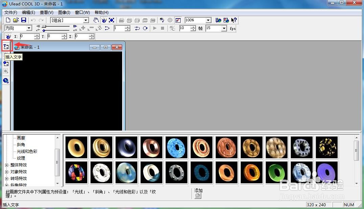
Task: Open the 文件(F) menu
Action: pos(11,12)
